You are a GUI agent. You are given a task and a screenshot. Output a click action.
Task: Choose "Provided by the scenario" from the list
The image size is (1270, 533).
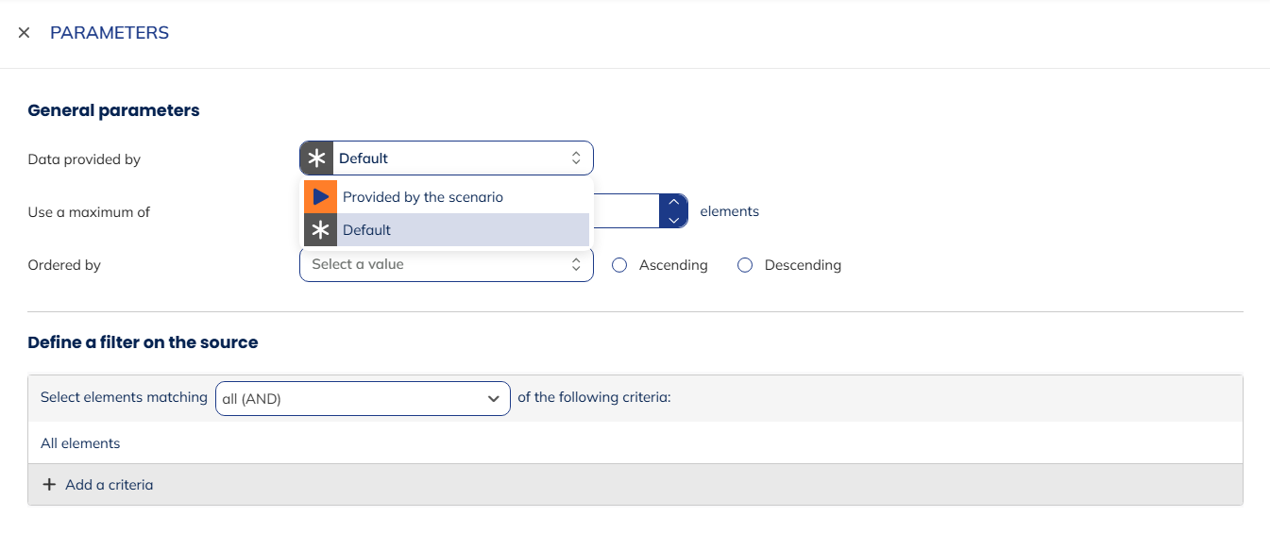pos(423,197)
